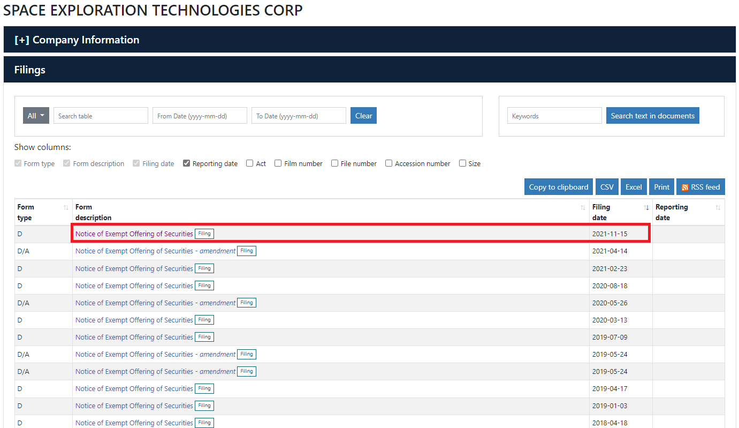Click the Clear button
The image size is (739, 428).
click(363, 116)
